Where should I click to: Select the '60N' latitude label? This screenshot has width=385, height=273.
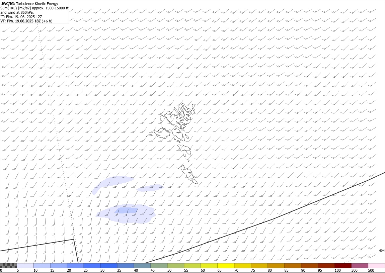382,251
